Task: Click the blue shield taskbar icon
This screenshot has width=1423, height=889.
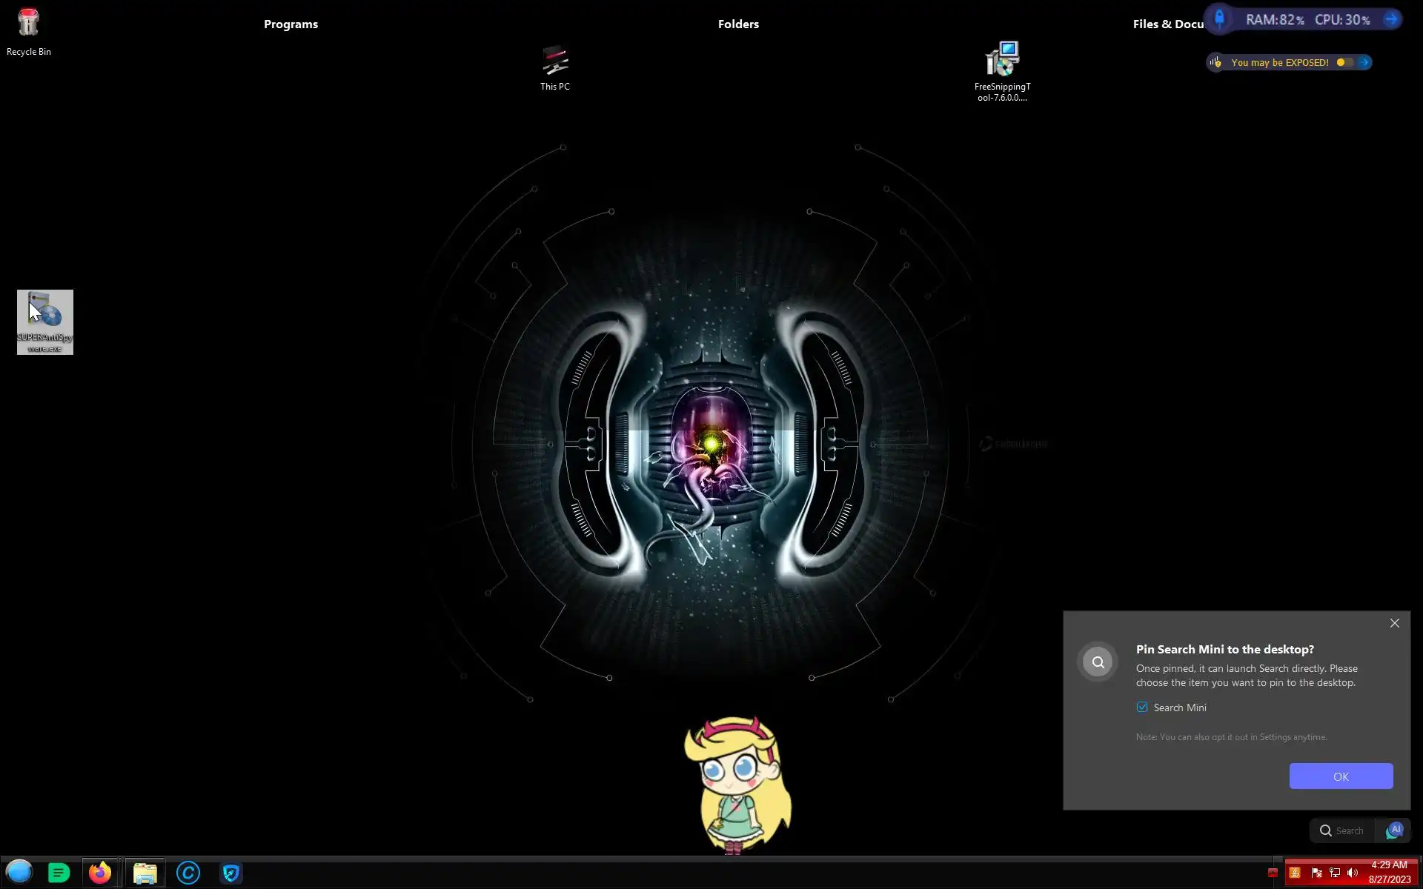Action: (230, 873)
